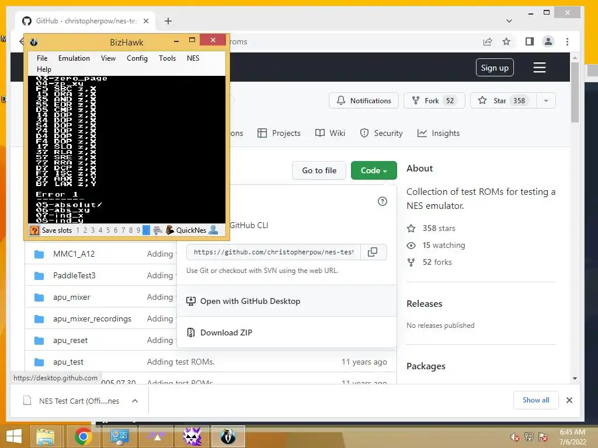Select save slot 9 in BizHawk

coord(138,230)
